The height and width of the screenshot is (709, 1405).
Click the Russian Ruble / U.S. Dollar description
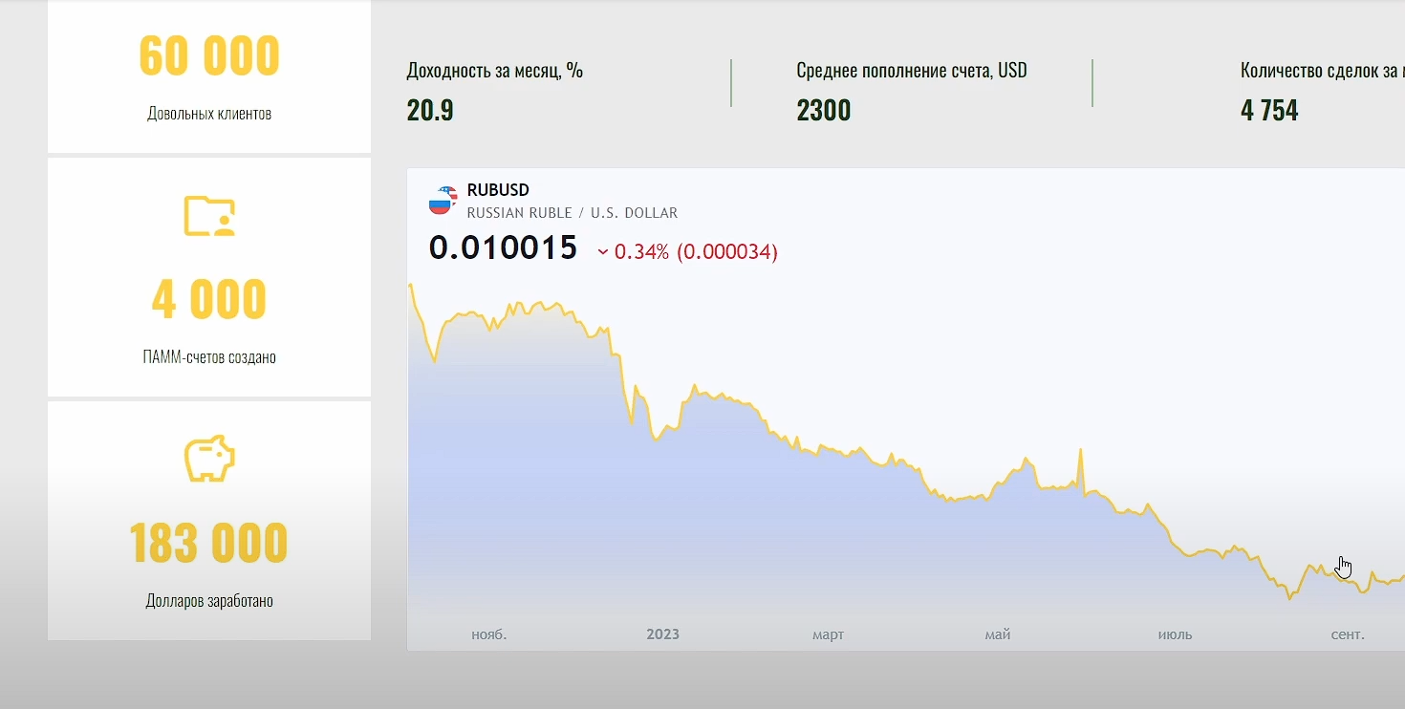[x=572, y=213]
